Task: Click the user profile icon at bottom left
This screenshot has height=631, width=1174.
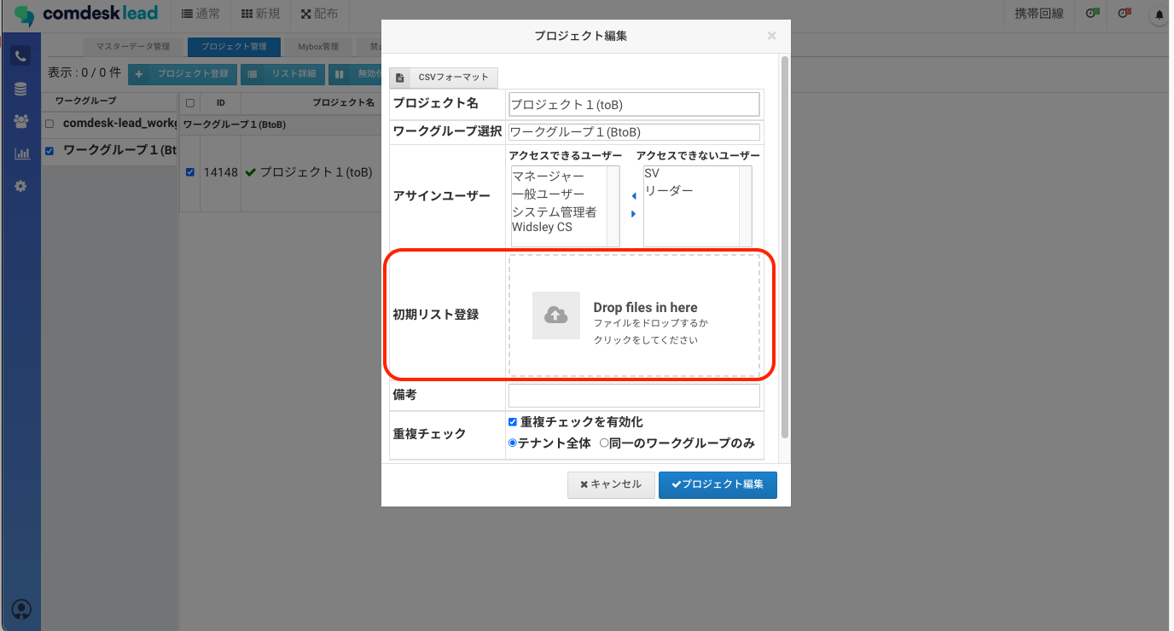Action: [21, 609]
